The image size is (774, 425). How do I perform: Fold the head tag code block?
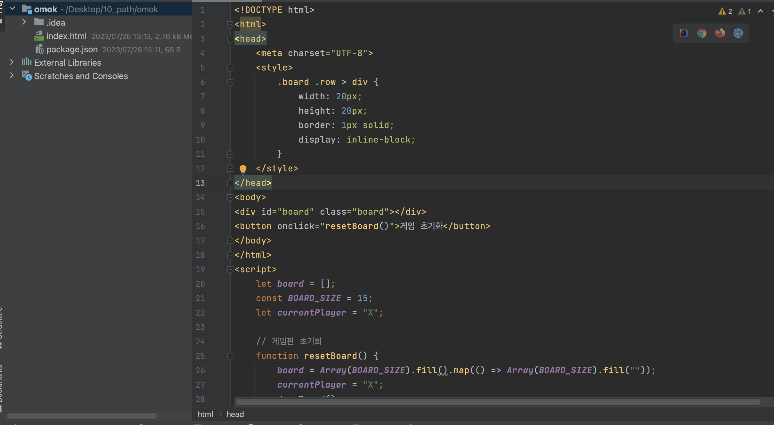coord(230,39)
